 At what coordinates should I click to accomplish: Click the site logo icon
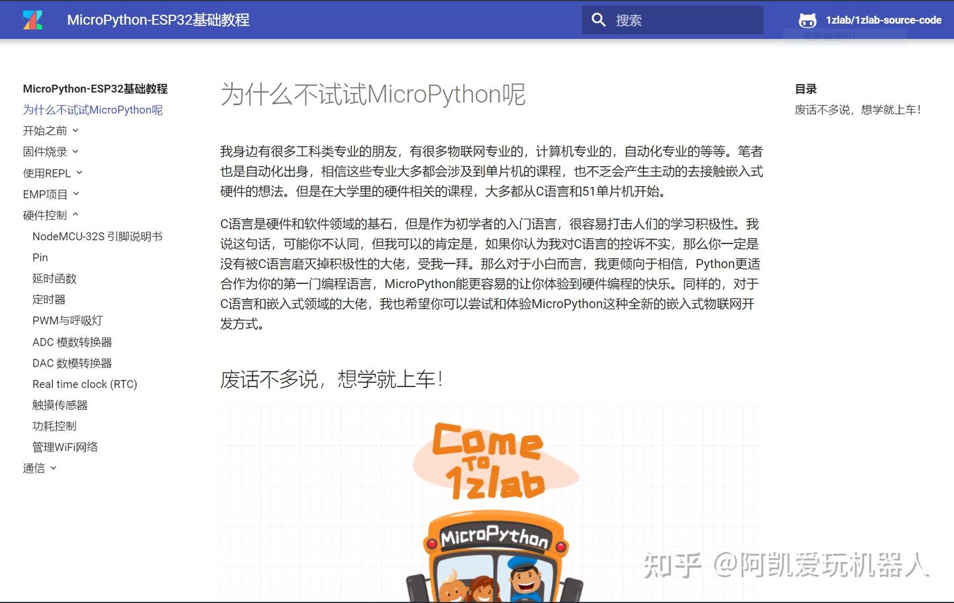click(x=32, y=20)
